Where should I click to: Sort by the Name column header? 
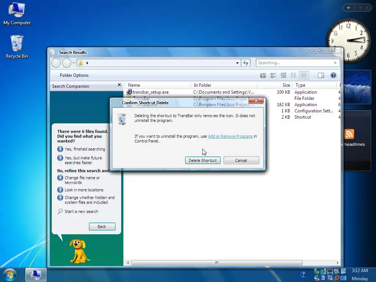click(158, 85)
